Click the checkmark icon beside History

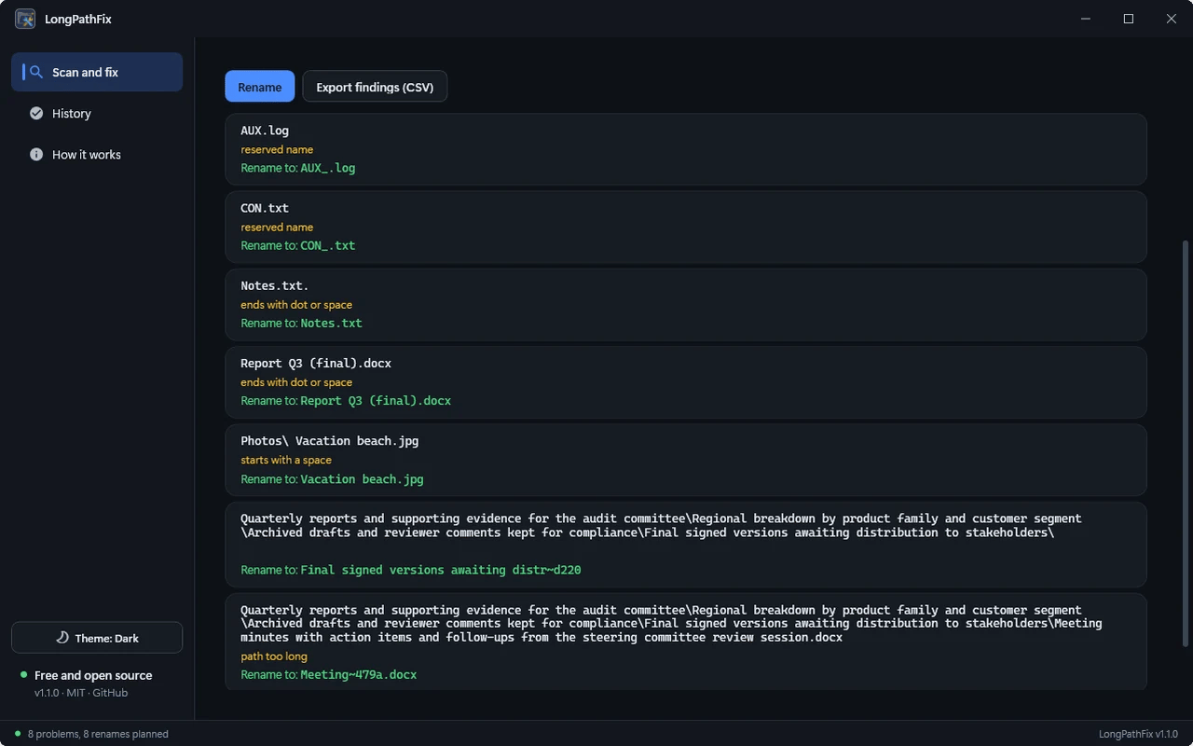36,113
